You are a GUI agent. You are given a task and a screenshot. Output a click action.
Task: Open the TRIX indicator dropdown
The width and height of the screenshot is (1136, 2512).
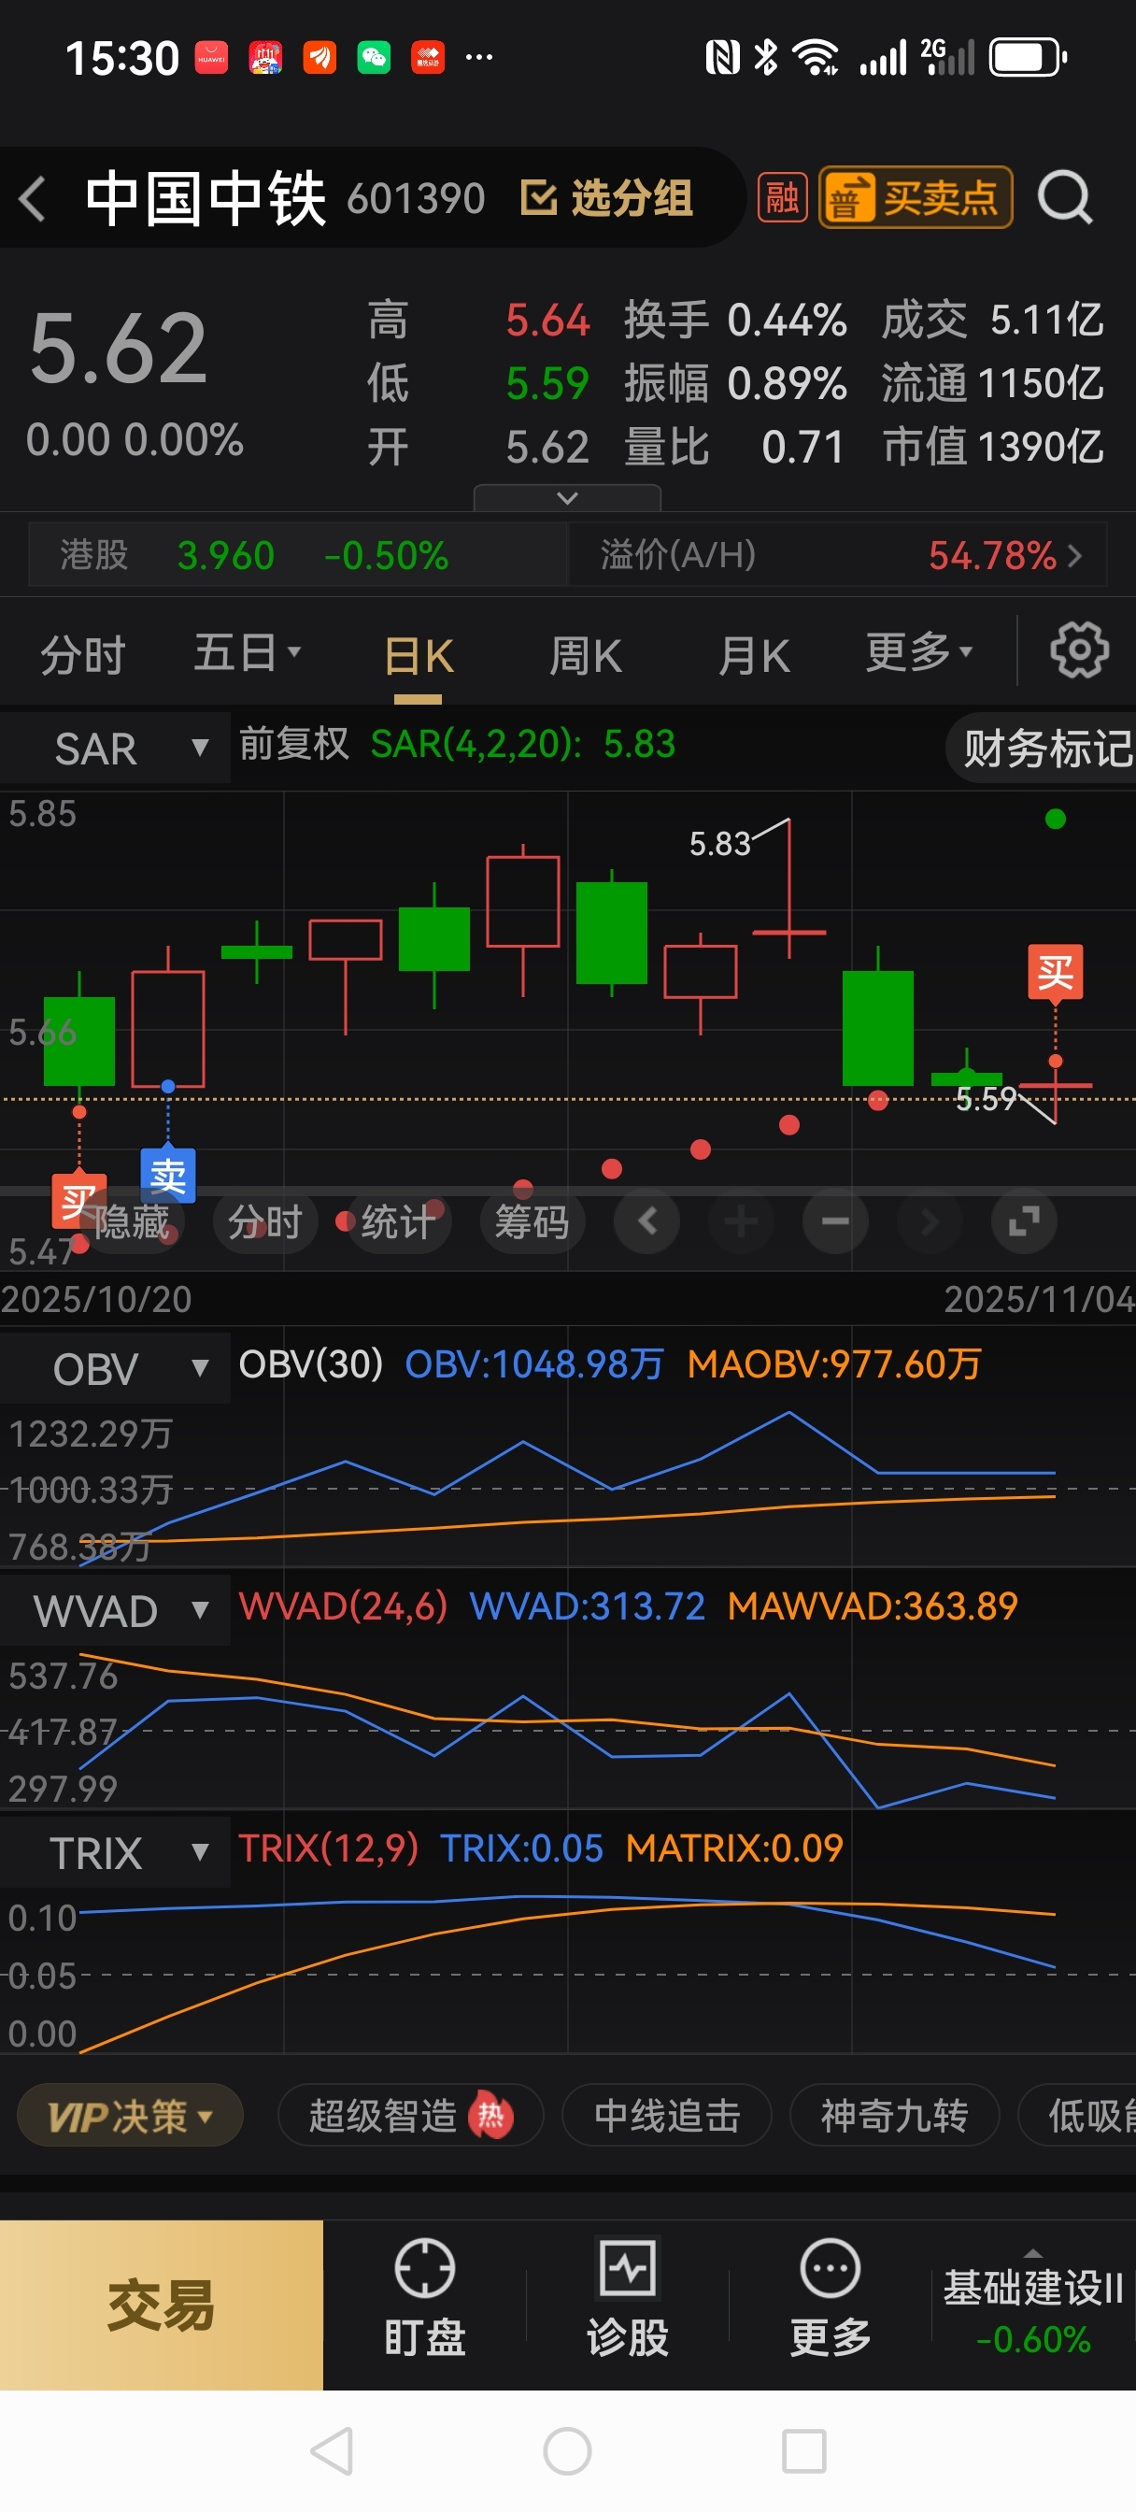click(x=115, y=1852)
